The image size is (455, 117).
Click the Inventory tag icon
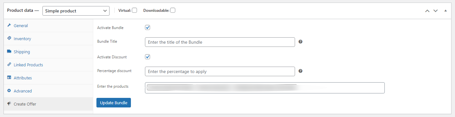[9, 38]
